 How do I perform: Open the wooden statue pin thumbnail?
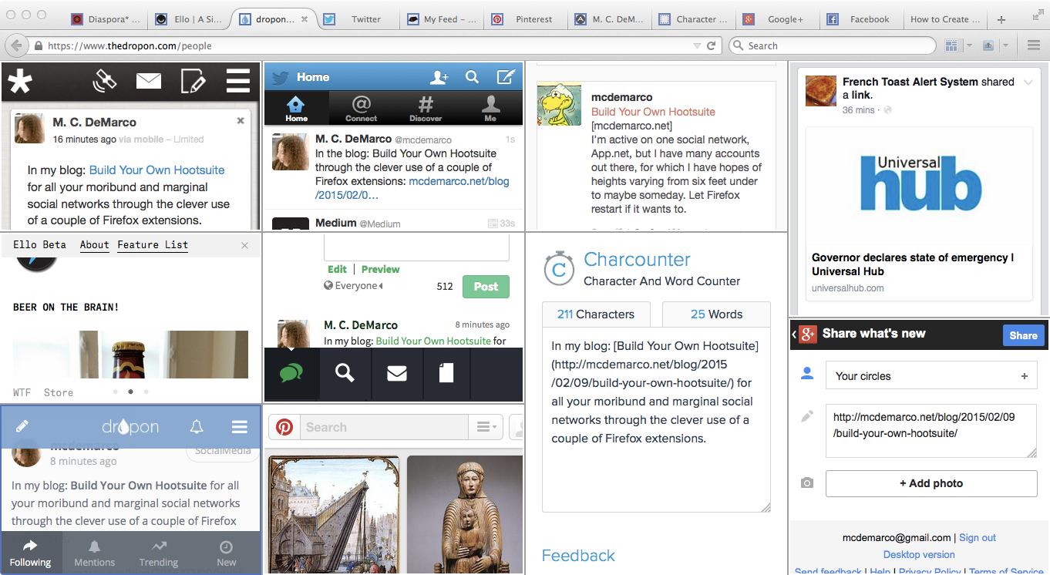[465, 515]
